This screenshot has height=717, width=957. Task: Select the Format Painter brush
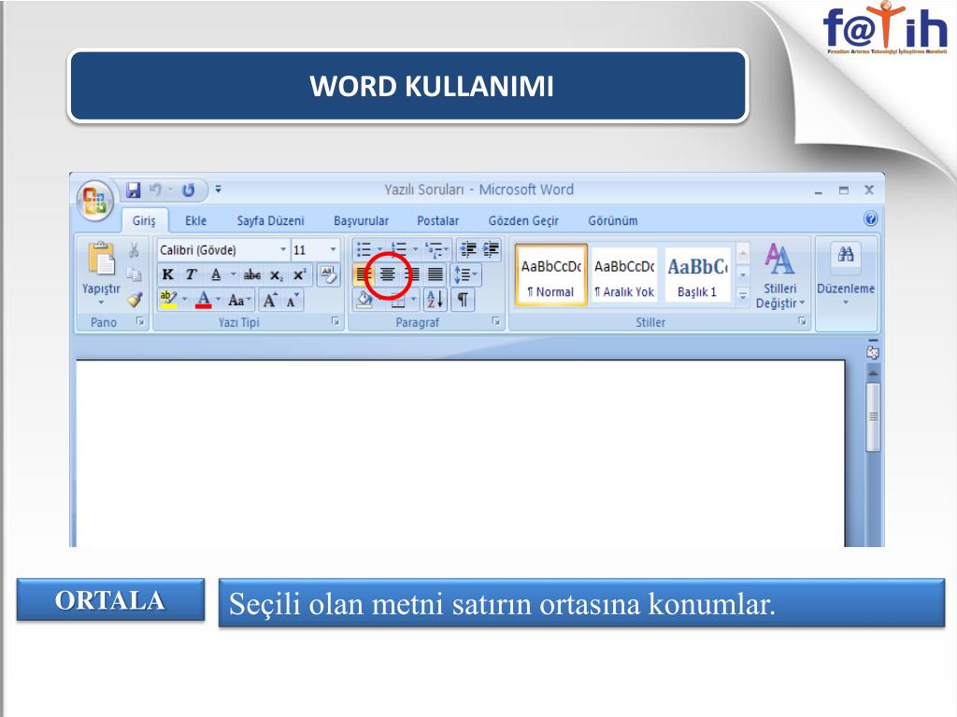tap(135, 300)
